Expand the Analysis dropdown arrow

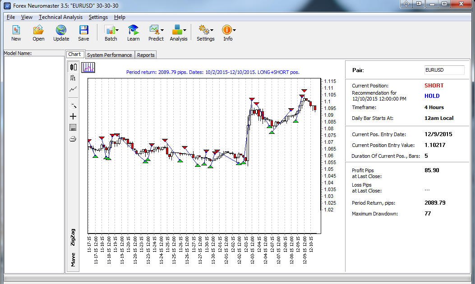184,30
